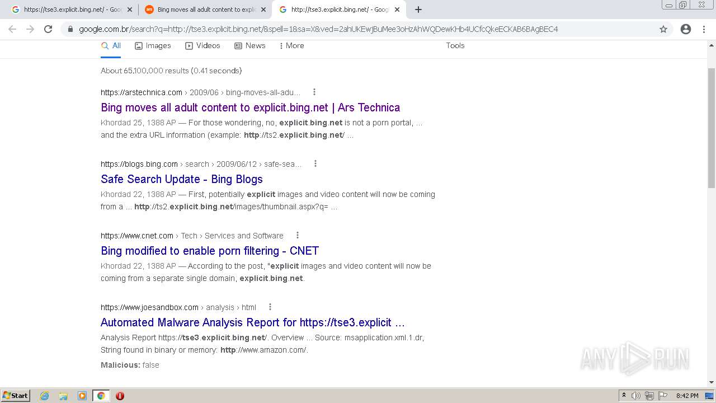Select the All search filter

pos(111,46)
